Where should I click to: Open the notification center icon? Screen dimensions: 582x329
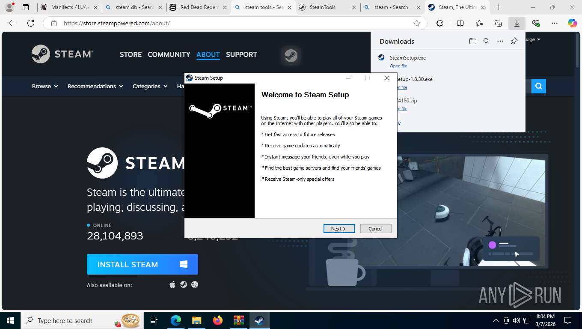click(x=568, y=320)
